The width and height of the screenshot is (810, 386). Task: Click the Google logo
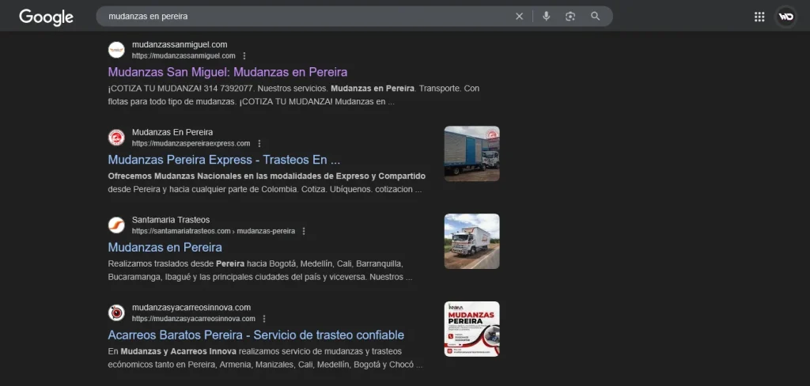pos(46,17)
